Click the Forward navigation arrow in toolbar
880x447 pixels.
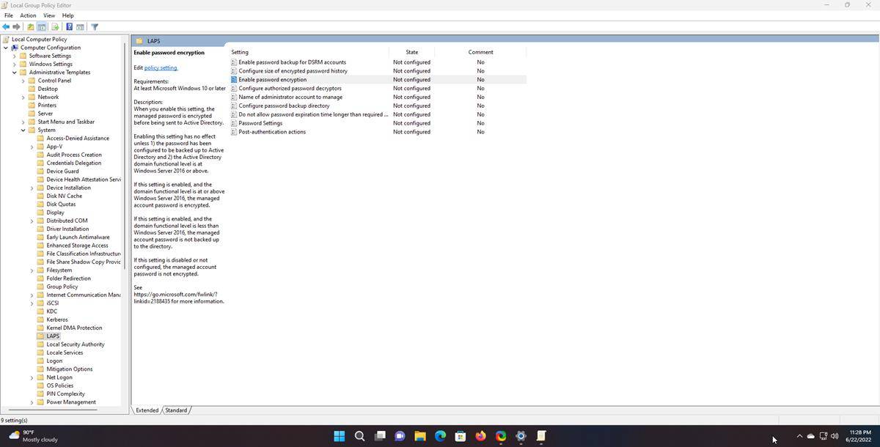17,27
